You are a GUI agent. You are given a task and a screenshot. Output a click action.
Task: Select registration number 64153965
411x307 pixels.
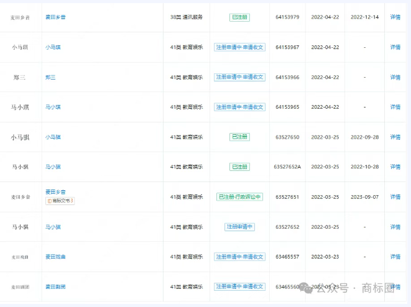tap(287, 107)
